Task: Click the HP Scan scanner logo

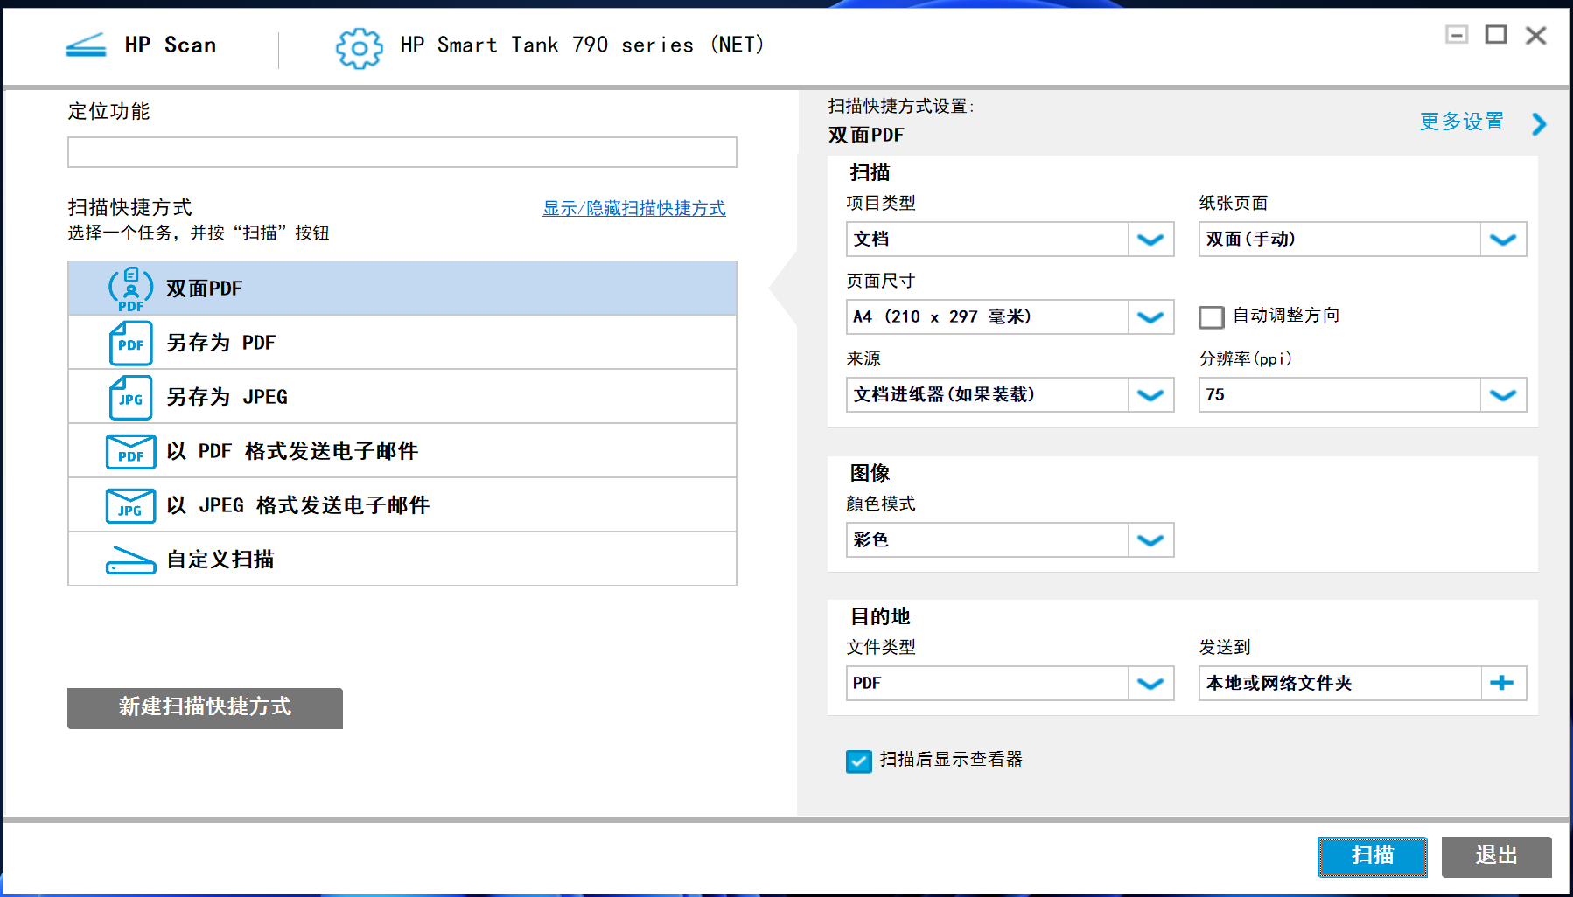Action: [x=85, y=44]
